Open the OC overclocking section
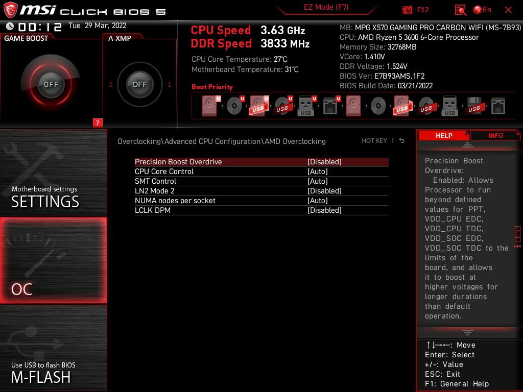 pyautogui.click(x=53, y=260)
